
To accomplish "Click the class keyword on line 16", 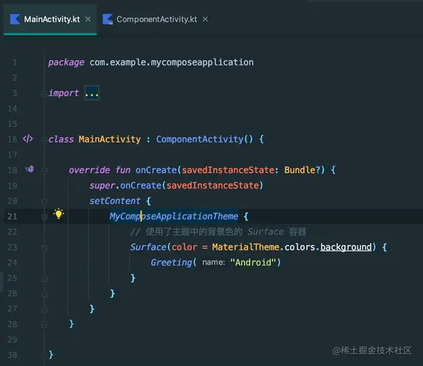I will click(x=61, y=139).
